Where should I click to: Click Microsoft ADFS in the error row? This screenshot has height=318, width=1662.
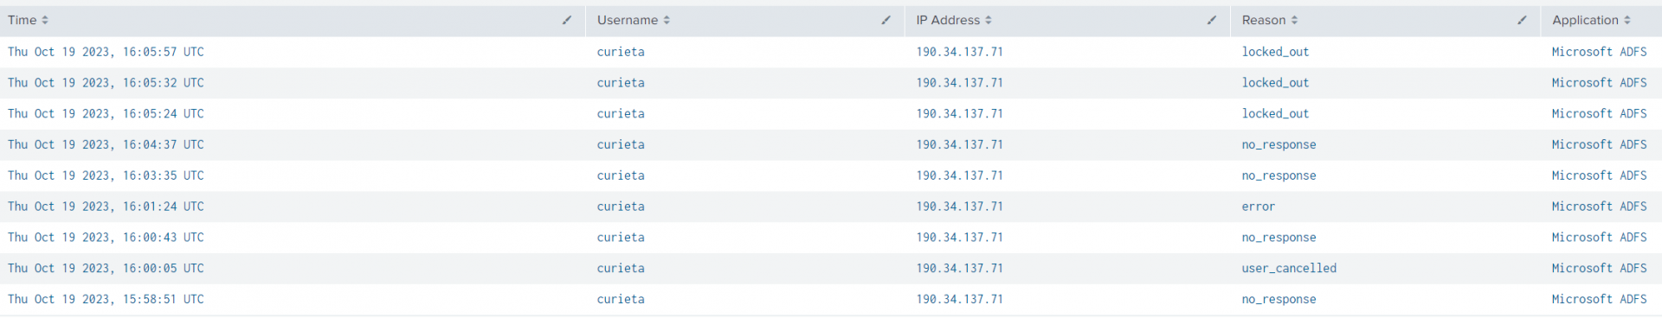(1600, 207)
